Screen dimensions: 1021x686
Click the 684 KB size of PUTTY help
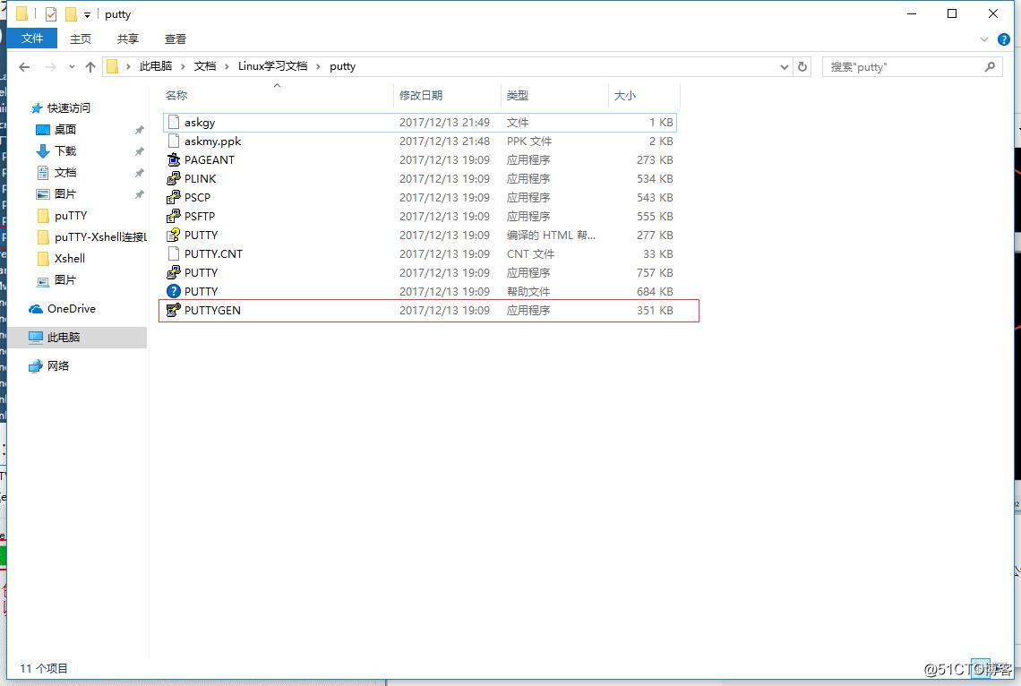click(655, 292)
